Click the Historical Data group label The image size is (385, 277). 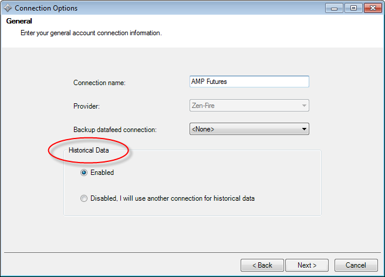(89, 151)
